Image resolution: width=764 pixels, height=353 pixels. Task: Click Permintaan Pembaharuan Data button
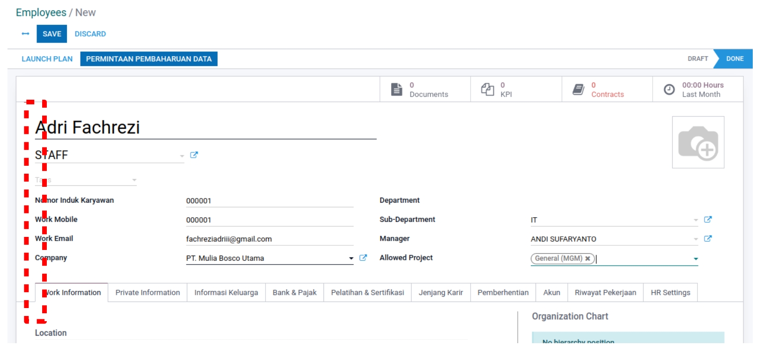148,59
